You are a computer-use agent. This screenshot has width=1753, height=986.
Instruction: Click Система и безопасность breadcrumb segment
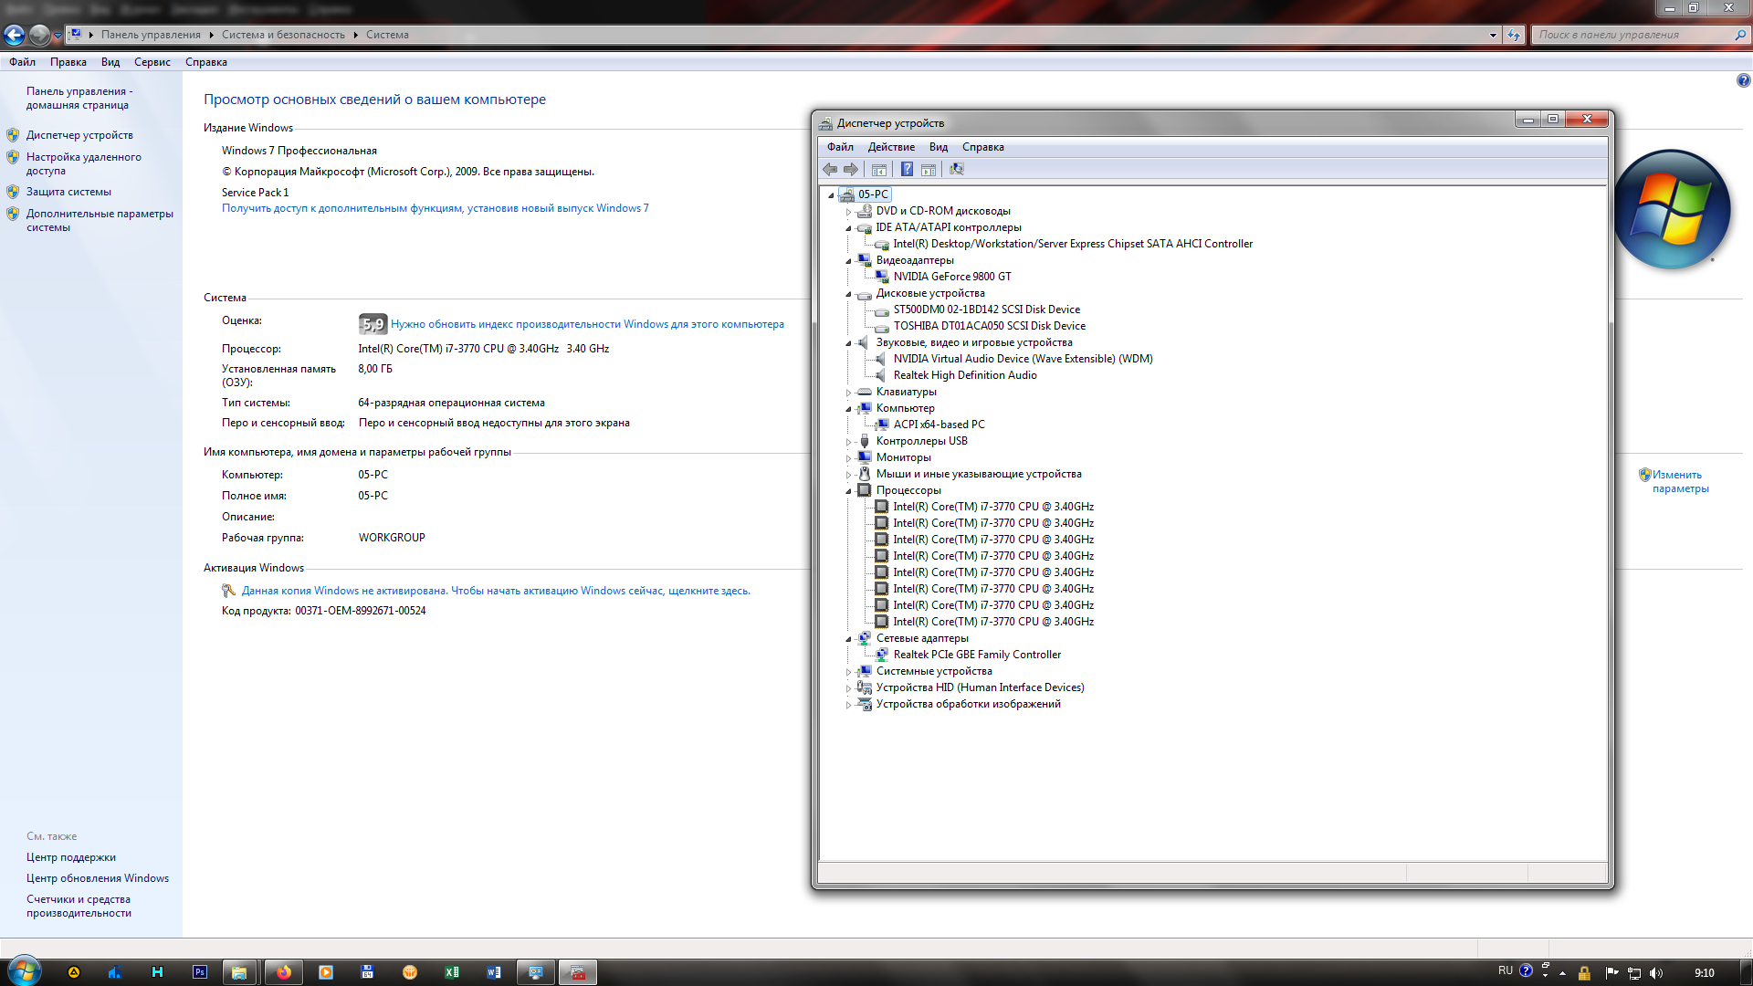tap(283, 35)
